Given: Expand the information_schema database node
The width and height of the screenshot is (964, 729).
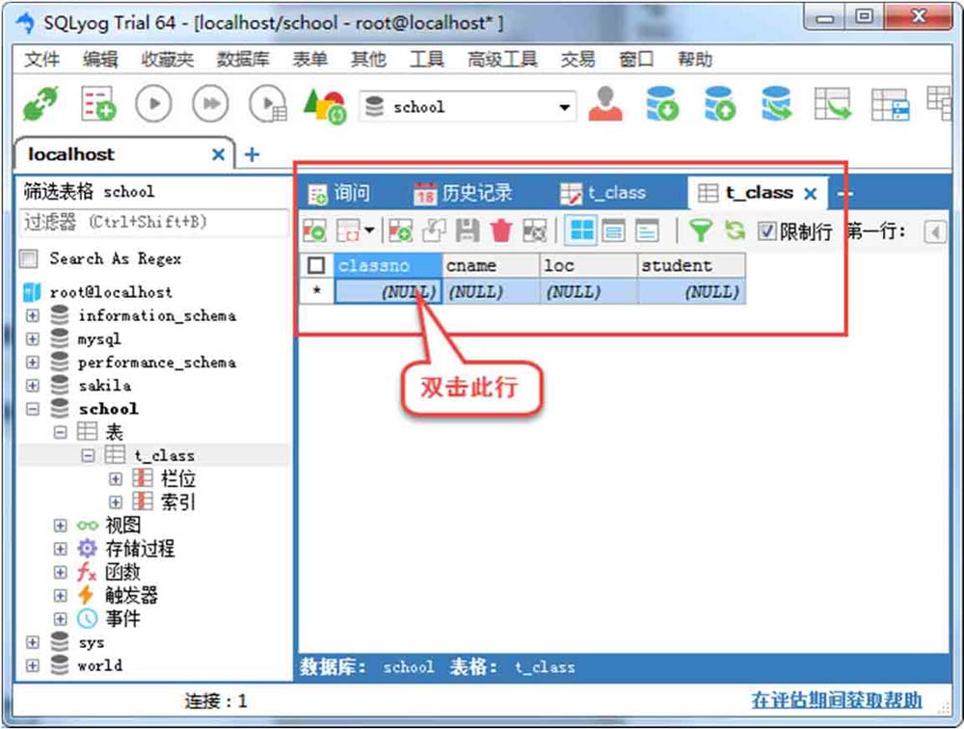Looking at the screenshot, I should pos(33,315).
